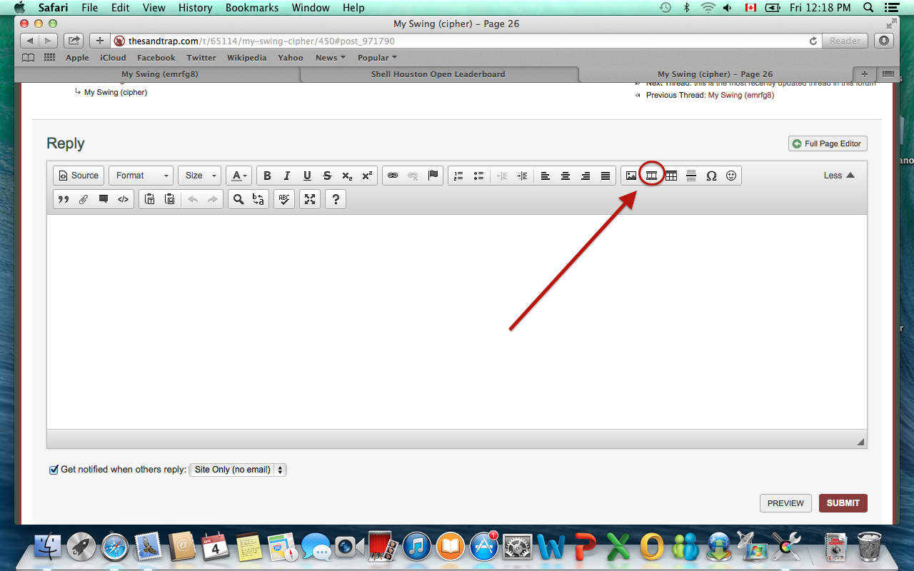Insert a table with the Table icon
914x571 pixels.
tap(671, 176)
